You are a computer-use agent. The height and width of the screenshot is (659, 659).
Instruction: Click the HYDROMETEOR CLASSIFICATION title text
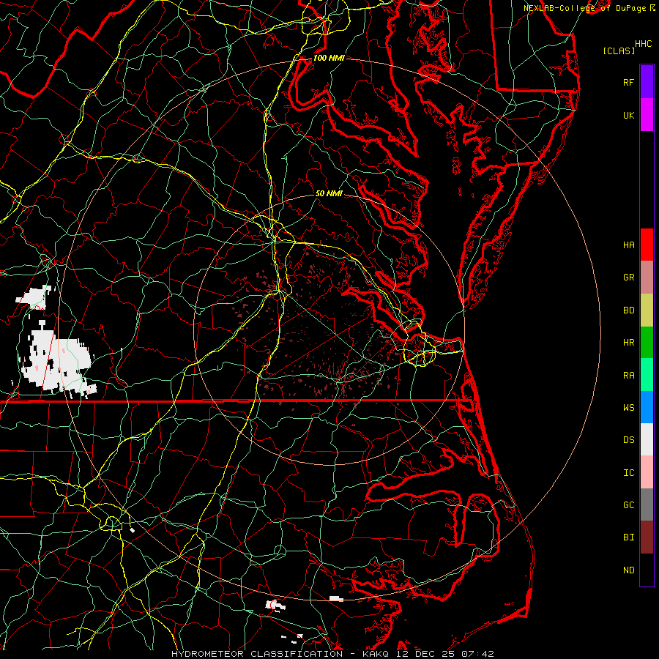[257, 654]
